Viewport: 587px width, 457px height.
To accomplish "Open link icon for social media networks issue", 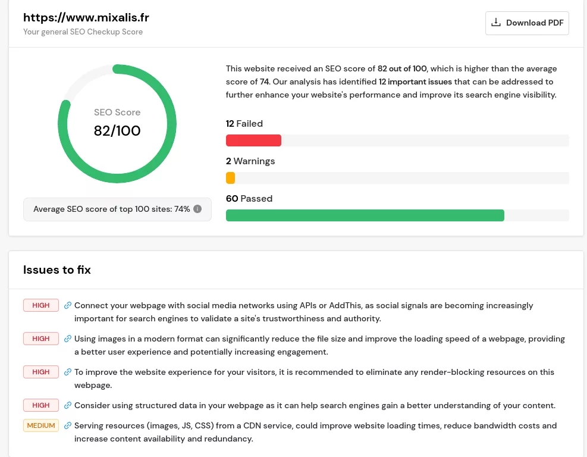I will click(x=67, y=305).
